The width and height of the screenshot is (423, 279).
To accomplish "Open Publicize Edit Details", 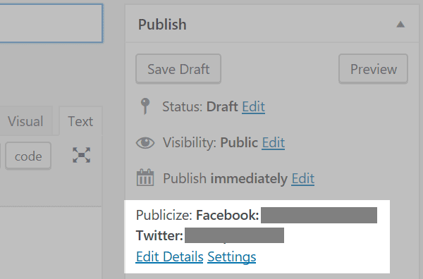I will [169, 256].
